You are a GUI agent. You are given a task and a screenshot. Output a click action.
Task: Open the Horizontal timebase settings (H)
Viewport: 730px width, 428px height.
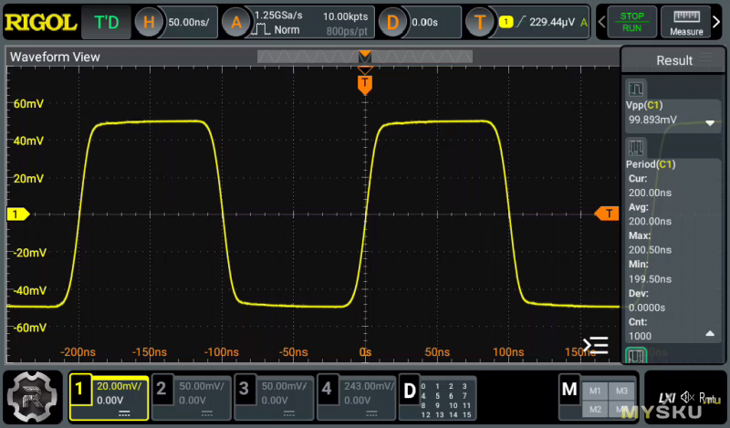point(151,22)
